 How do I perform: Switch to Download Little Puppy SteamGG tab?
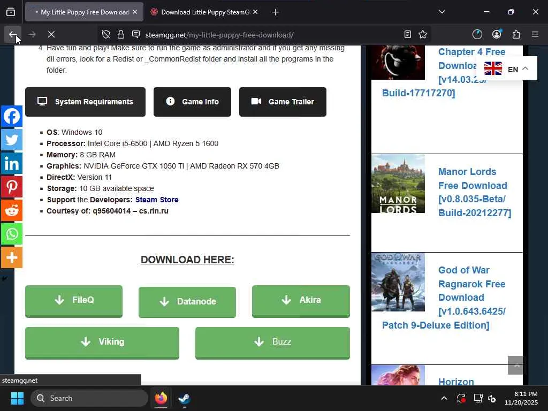(x=204, y=12)
